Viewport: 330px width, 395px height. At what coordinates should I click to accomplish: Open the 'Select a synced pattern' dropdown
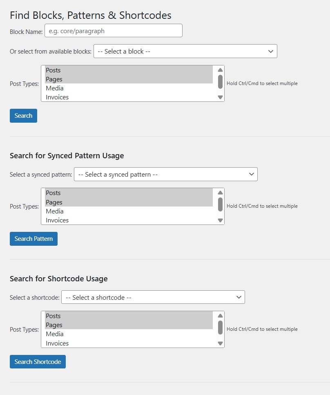[x=165, y=174]
